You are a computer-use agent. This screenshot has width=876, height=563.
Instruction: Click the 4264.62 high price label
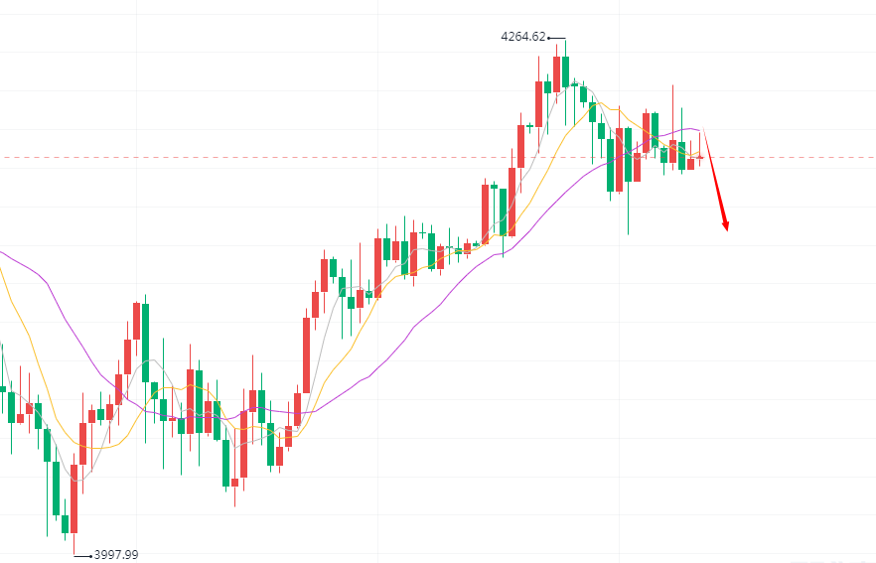[x=523, y=37]
